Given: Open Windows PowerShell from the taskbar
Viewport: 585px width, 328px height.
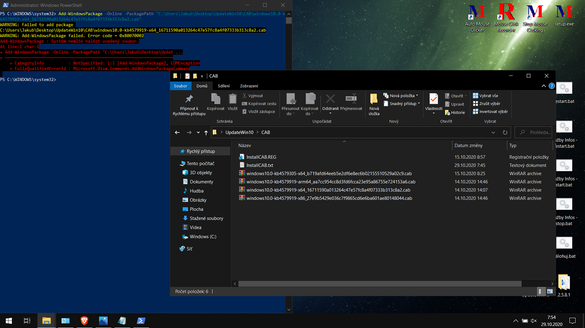Looking at the screenshot, I should 141,321.
